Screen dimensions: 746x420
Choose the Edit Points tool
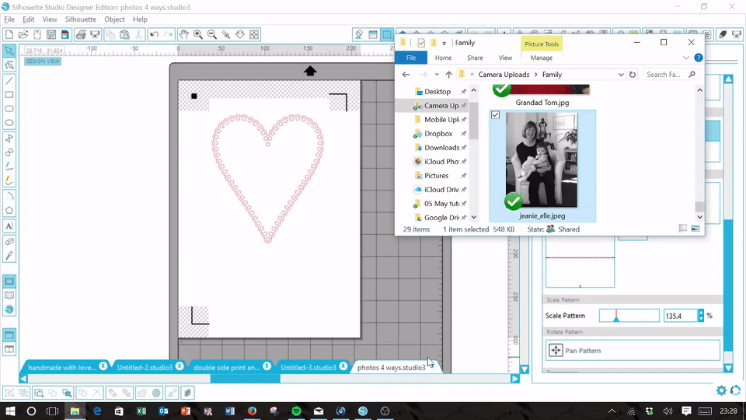coord(9,65)
